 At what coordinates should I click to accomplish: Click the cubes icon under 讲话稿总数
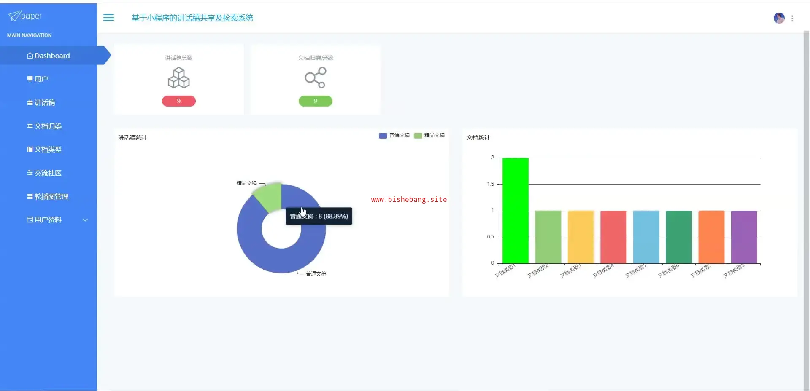point(179,78)
